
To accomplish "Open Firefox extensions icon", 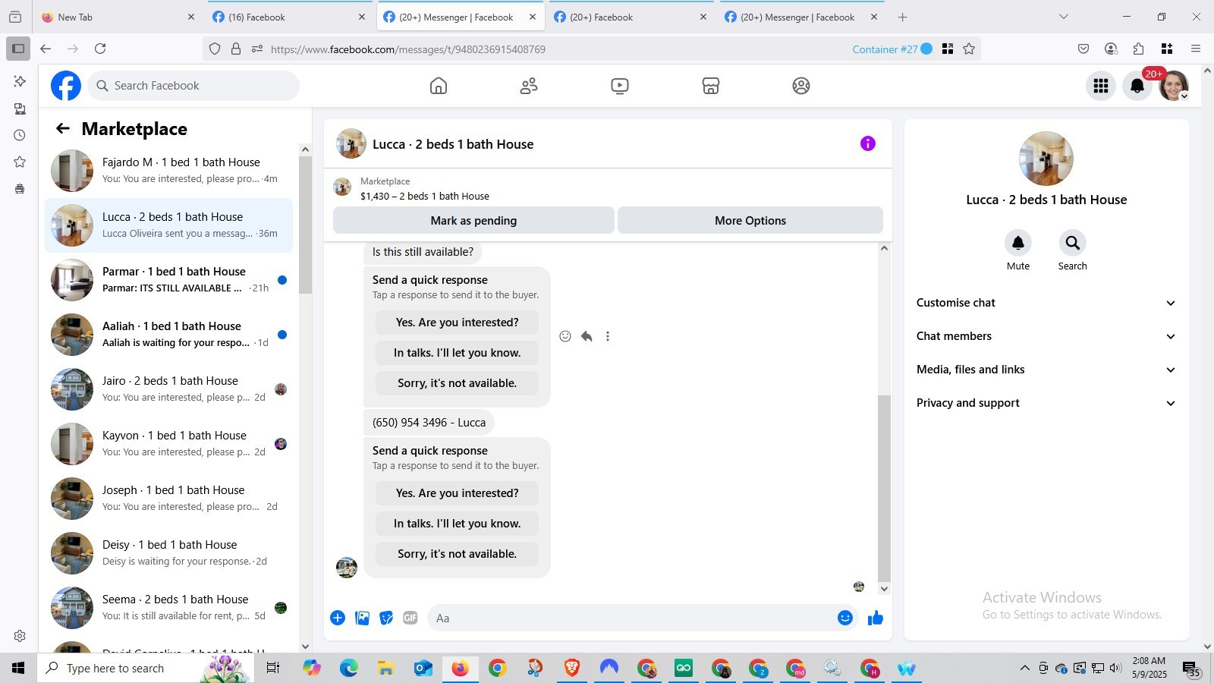I will [x=1138, y=49].
